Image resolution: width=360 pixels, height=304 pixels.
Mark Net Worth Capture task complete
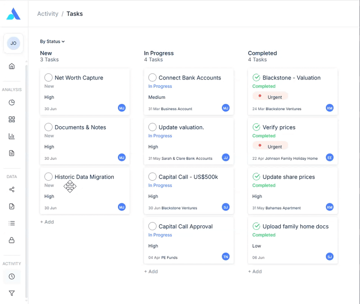[x=49, y=77]
